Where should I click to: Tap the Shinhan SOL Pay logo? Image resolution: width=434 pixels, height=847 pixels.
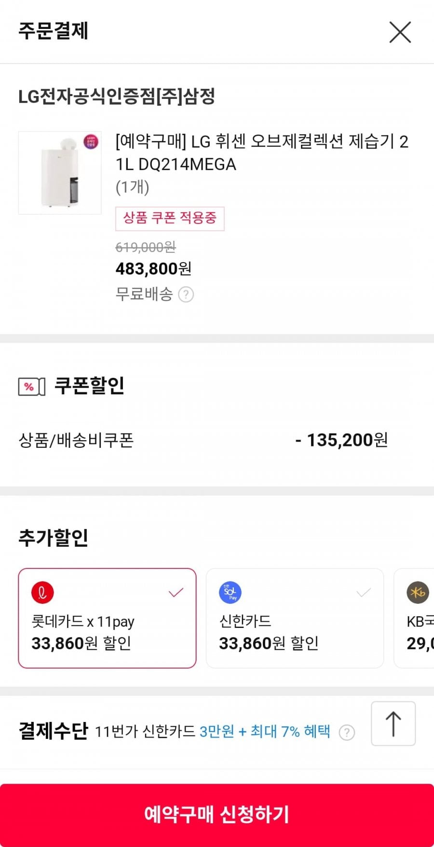[230, 592]
